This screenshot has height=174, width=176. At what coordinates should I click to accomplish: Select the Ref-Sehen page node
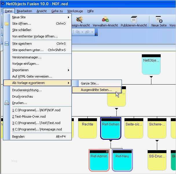pyautogui.click(x=111, y=128)
